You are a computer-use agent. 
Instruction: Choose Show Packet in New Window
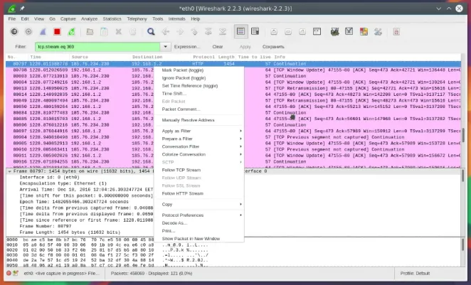[x=199, y=239]
